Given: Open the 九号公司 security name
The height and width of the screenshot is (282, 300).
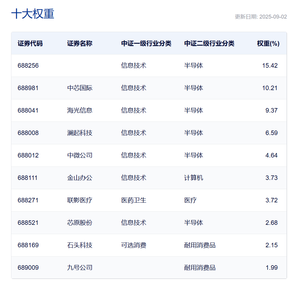Looking at the screenshot, I should [x=80, y=268].
